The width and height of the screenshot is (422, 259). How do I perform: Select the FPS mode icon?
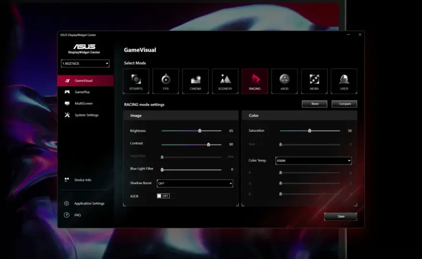tap(165, 81)
